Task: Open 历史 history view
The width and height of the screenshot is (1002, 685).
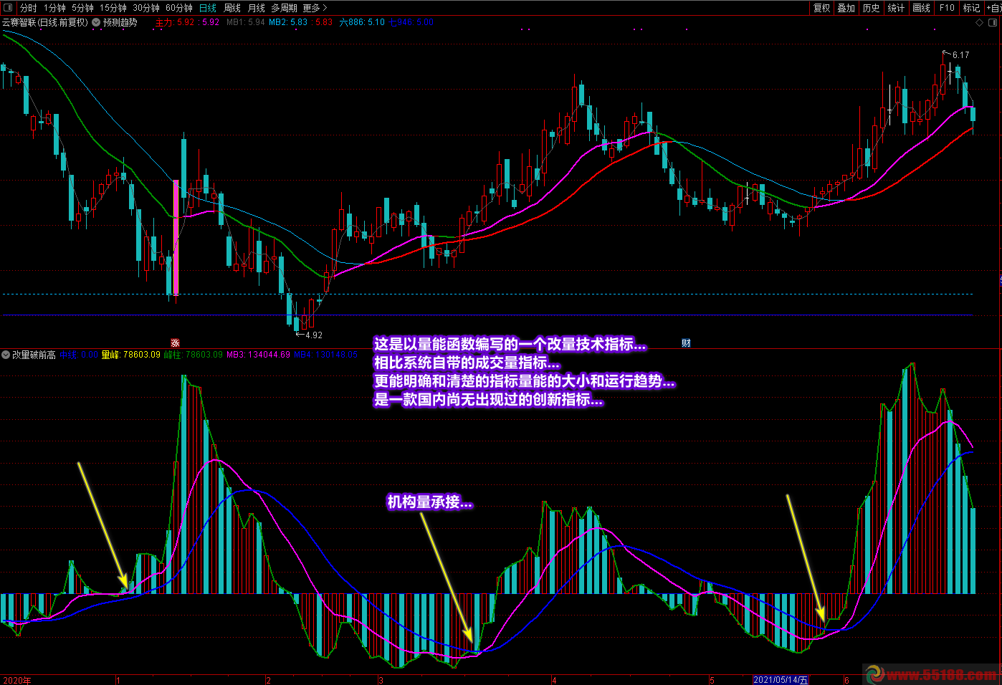Action: [871, 8]
